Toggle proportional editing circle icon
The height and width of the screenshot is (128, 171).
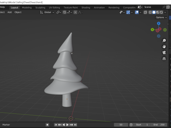point(75,12)
